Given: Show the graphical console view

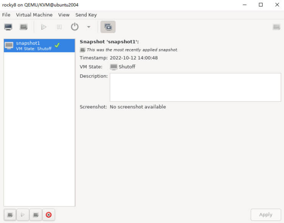Looking at the screenshot, I should [8, 27].
